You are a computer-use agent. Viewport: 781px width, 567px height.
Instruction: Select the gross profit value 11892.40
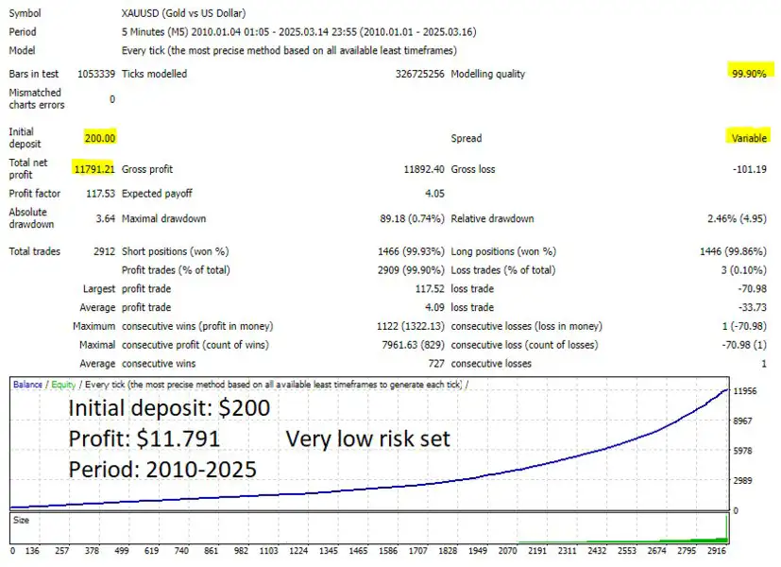pyautogui.click(x=424, y=169)
